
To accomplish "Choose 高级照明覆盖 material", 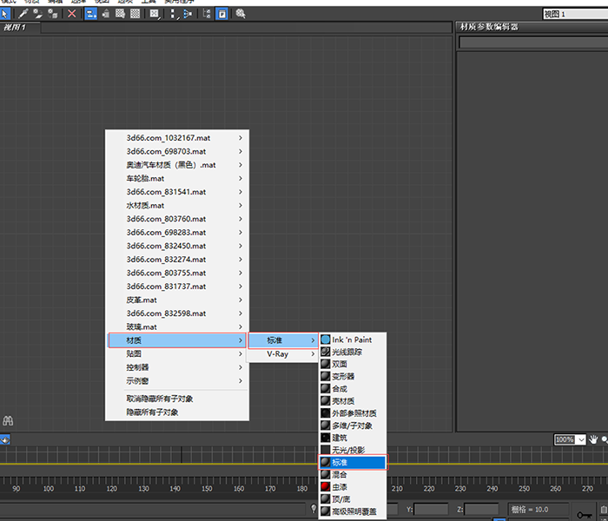I will [353, 511].
